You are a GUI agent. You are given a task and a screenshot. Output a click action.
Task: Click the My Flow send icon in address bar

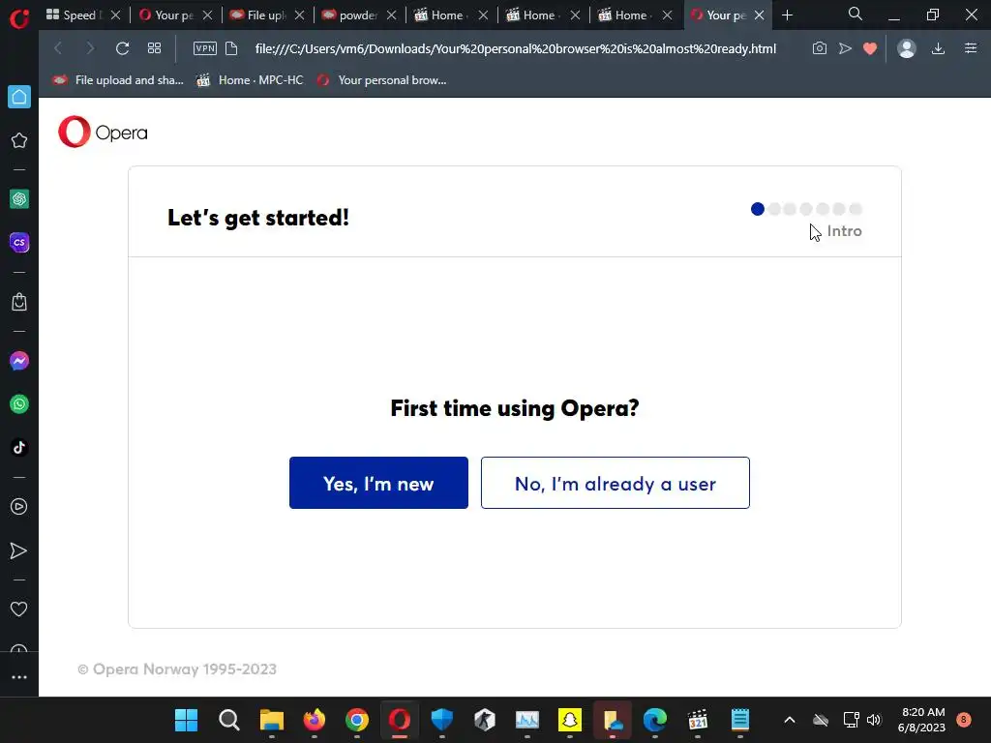point(845,48)
